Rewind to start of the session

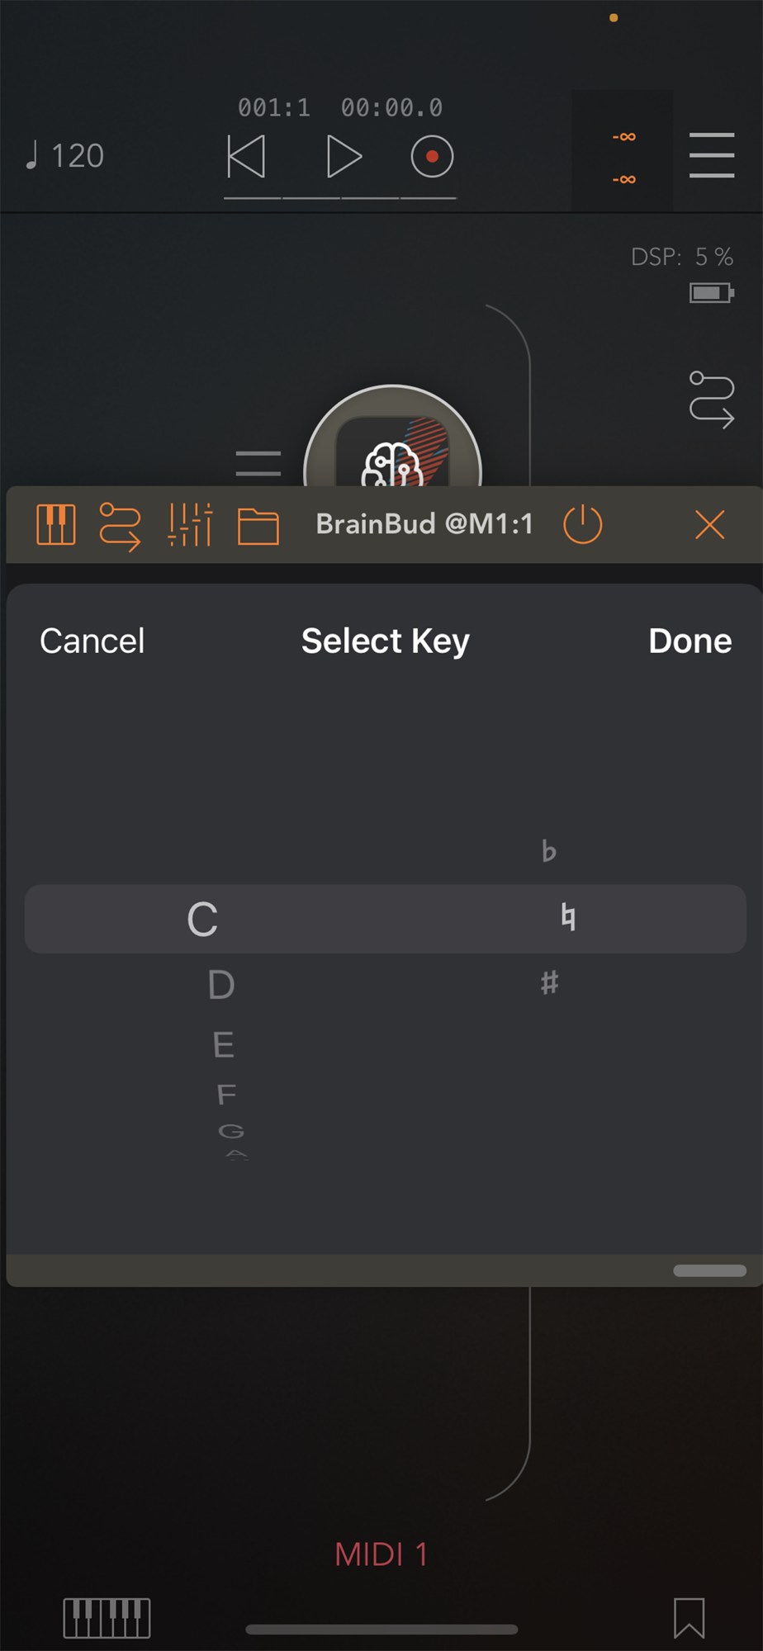(246, 157)
